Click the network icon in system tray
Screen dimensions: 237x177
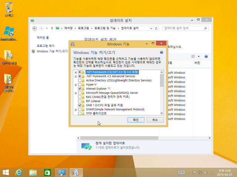[x=200, y=173]
